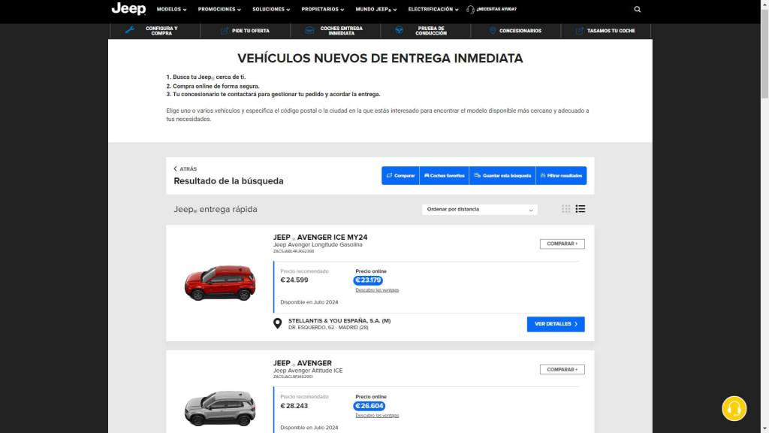769x433 pixels.
Task: Select the red Jeep Avenger thumbnail
Action: (220, 283)
